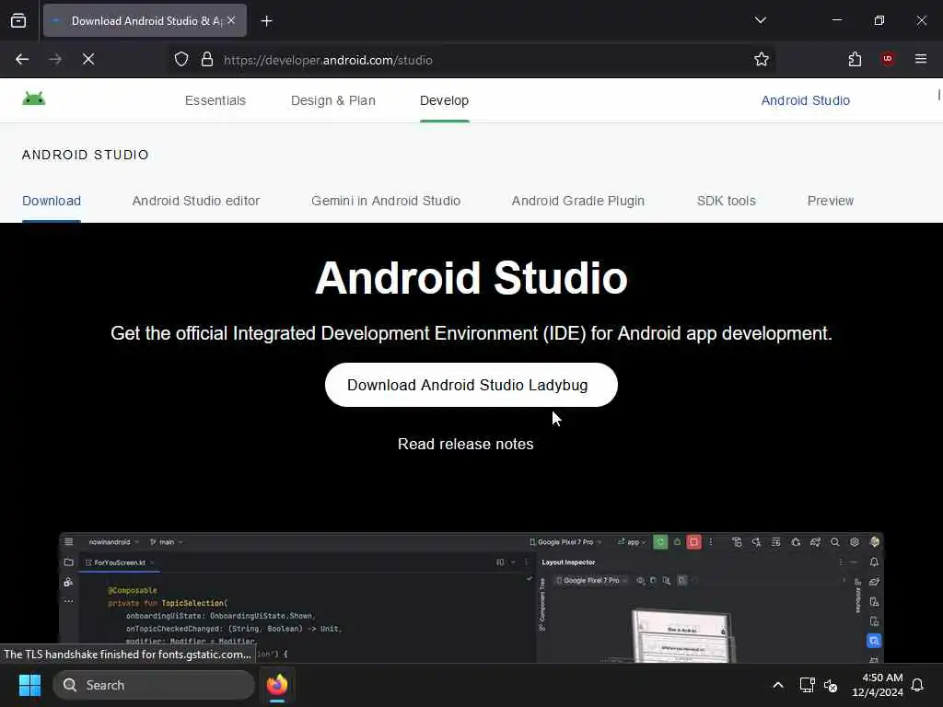Open the Preview tab
Image resolution: width=943 pixels, height=707 pixels.
pos(831,201)
